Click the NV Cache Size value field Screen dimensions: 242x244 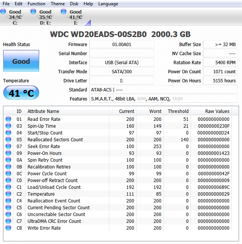pos(220,54)
